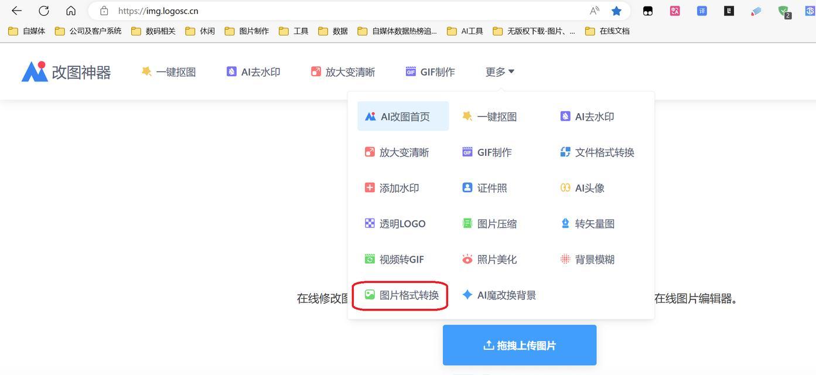The height and width of the screenshot is (375, 816).
Task: Open the 数码相关 bookmarks folder
Action: (153, 31)
